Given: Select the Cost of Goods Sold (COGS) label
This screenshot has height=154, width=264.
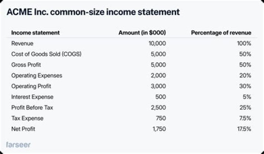Looking at the screenshot, I should click(46, 54).
